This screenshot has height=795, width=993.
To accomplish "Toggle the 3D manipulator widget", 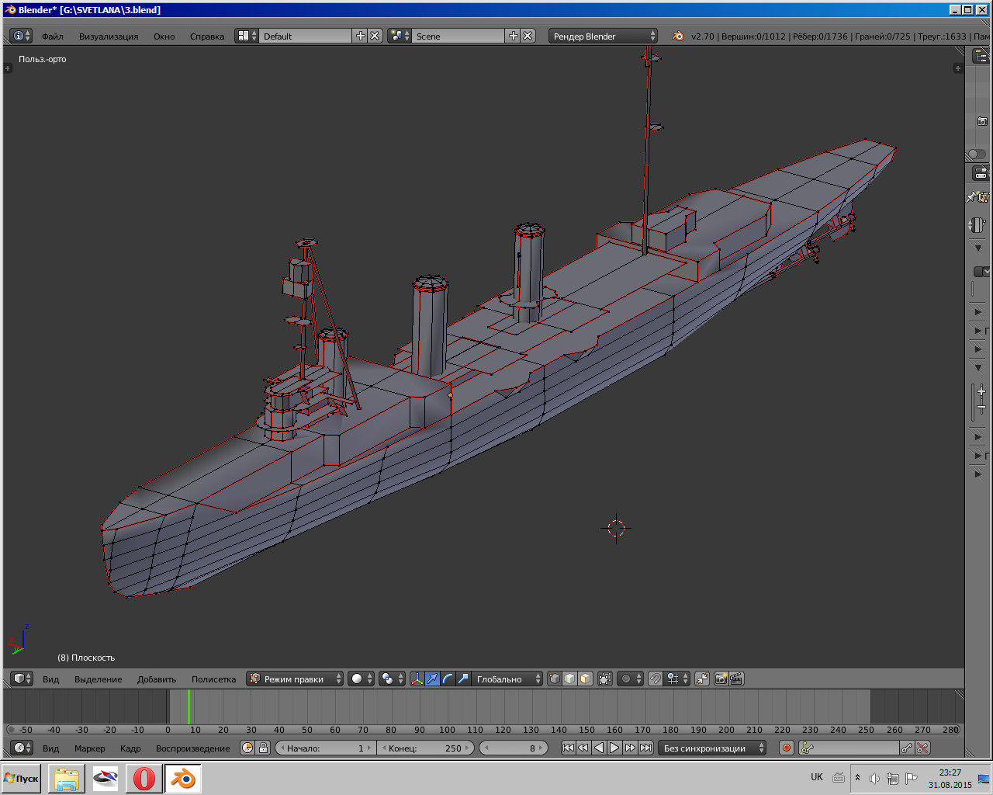I will coord(417,679).
